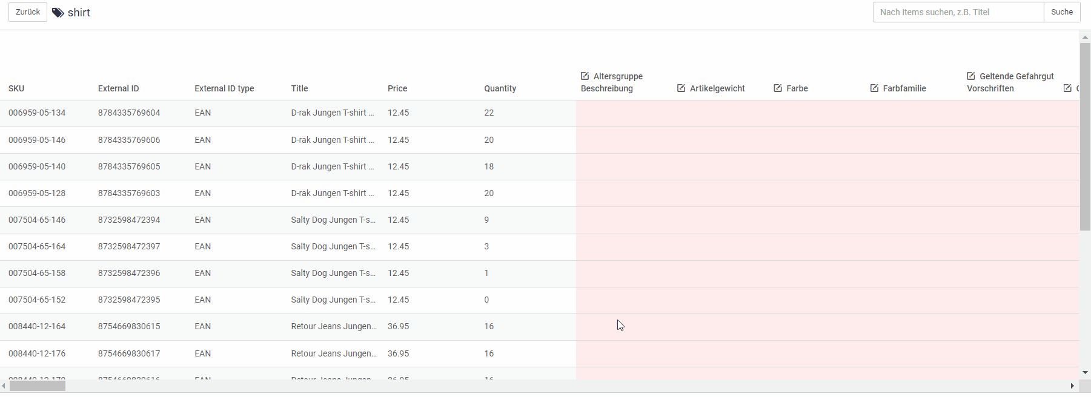Select SKU 008440-12-176 cell
The height and width of the screenshot is (397, 1091).
(x=37, y=353)
